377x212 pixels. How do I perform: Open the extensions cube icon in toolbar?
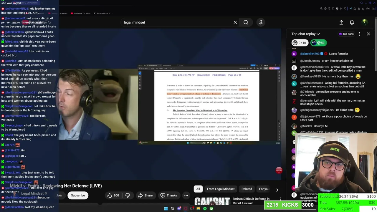point(355,9)
